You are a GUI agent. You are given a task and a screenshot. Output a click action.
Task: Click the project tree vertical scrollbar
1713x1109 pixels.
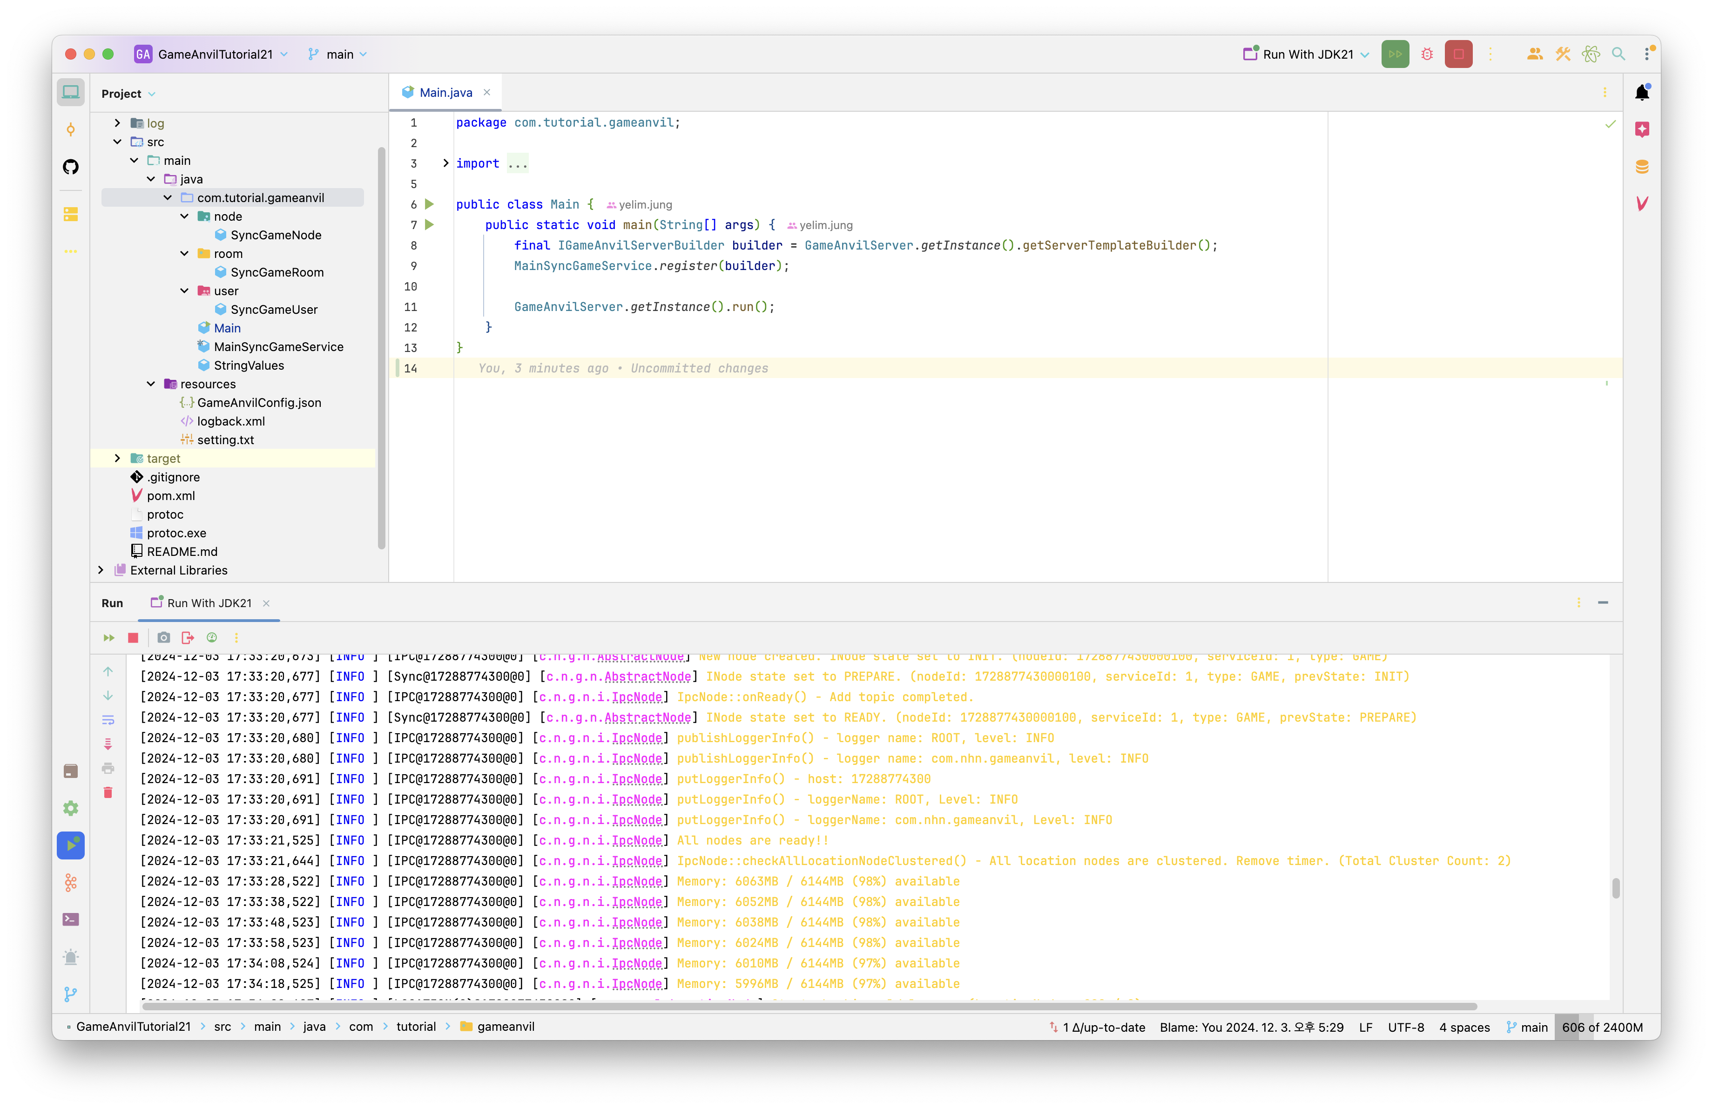tap(381, 348)
